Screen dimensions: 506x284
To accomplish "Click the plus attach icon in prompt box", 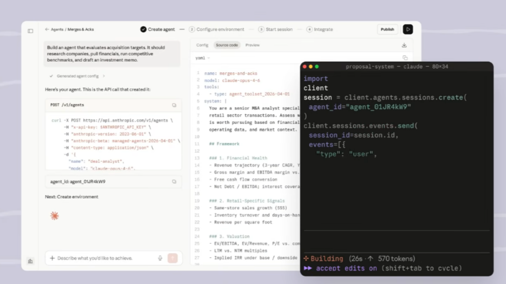I will (x=52, y=258).
